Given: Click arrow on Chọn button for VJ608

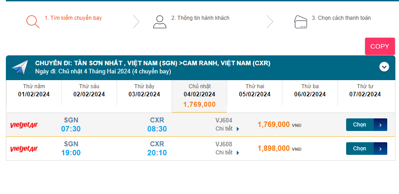Looking at the screenshot, I should coord(380,149).
